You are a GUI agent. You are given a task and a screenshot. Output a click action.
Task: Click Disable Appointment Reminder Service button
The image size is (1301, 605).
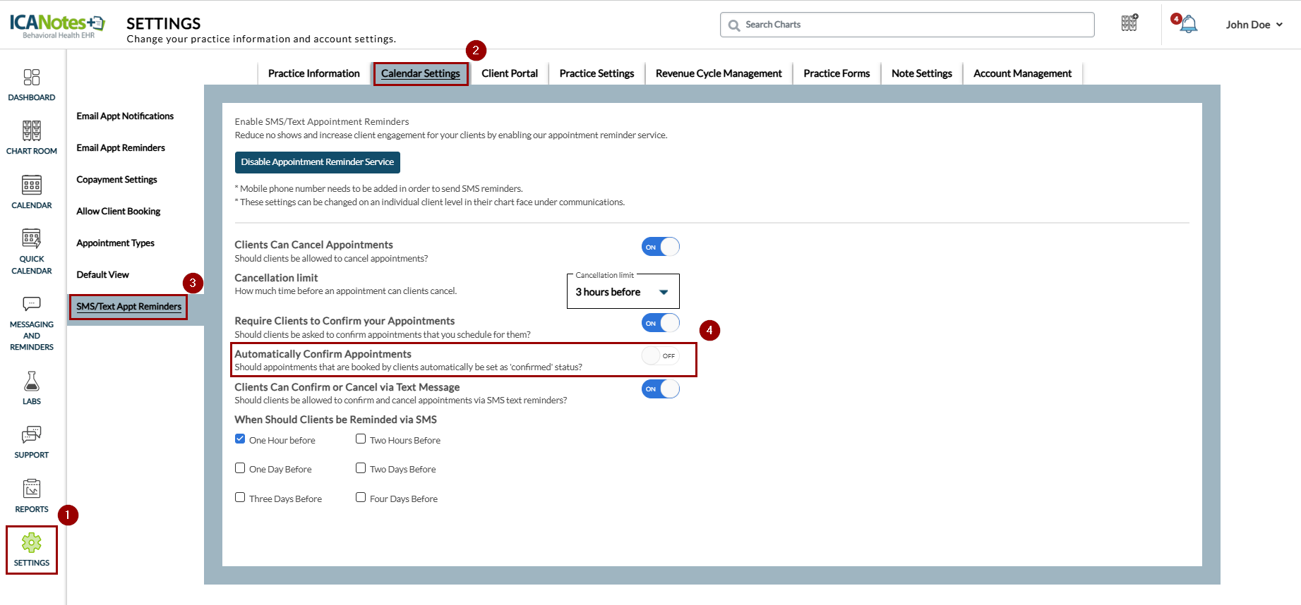coord(317,162)
